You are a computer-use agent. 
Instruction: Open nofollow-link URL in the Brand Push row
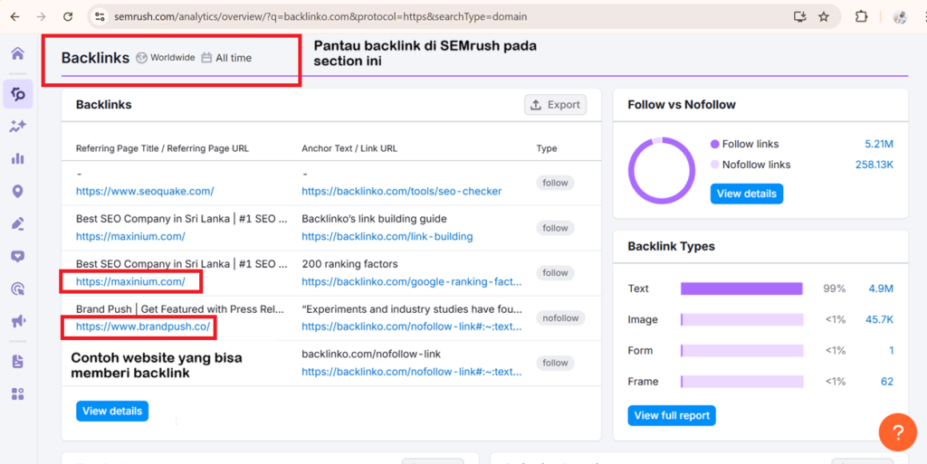412,327
